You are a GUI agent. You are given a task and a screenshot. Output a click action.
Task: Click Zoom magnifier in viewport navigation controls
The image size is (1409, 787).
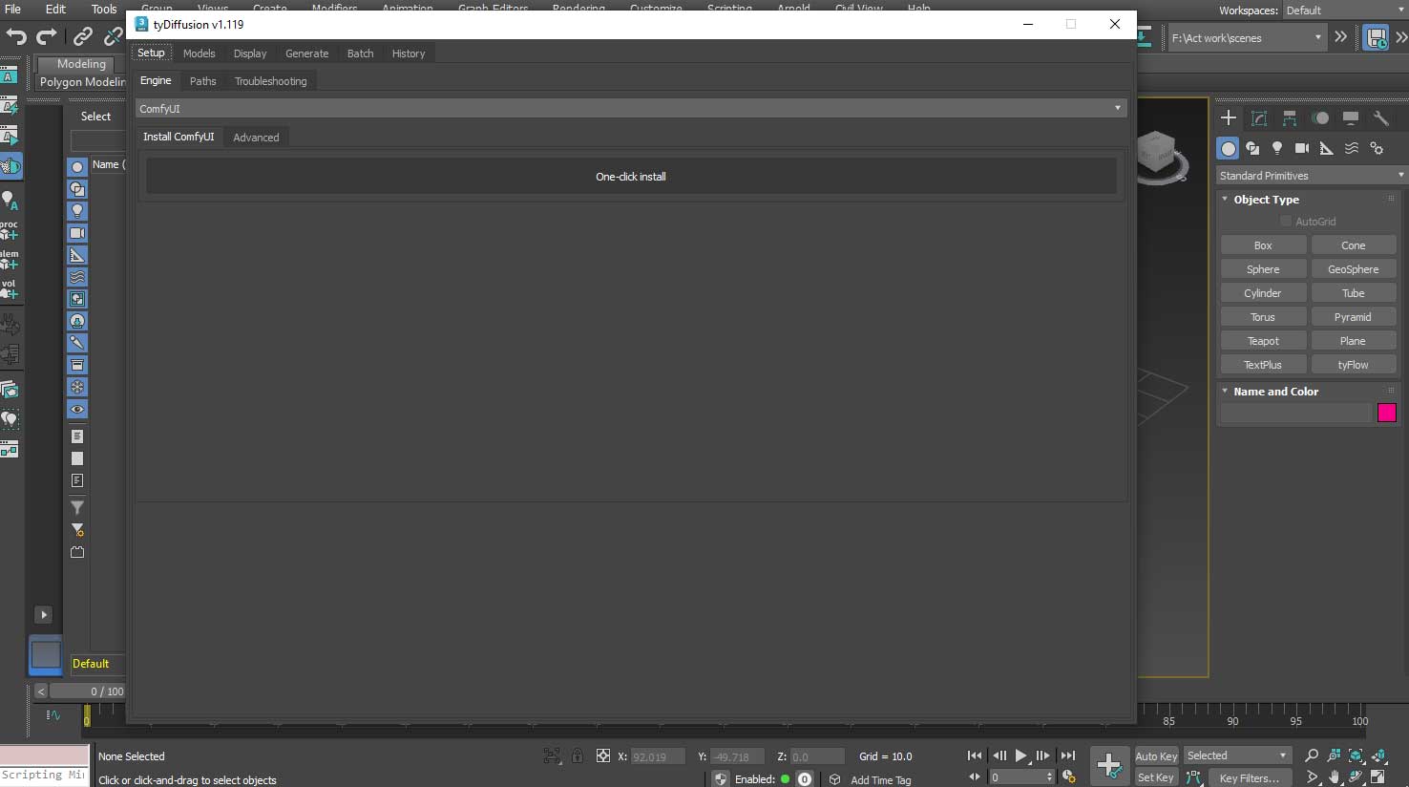(x=1312, y=755)
